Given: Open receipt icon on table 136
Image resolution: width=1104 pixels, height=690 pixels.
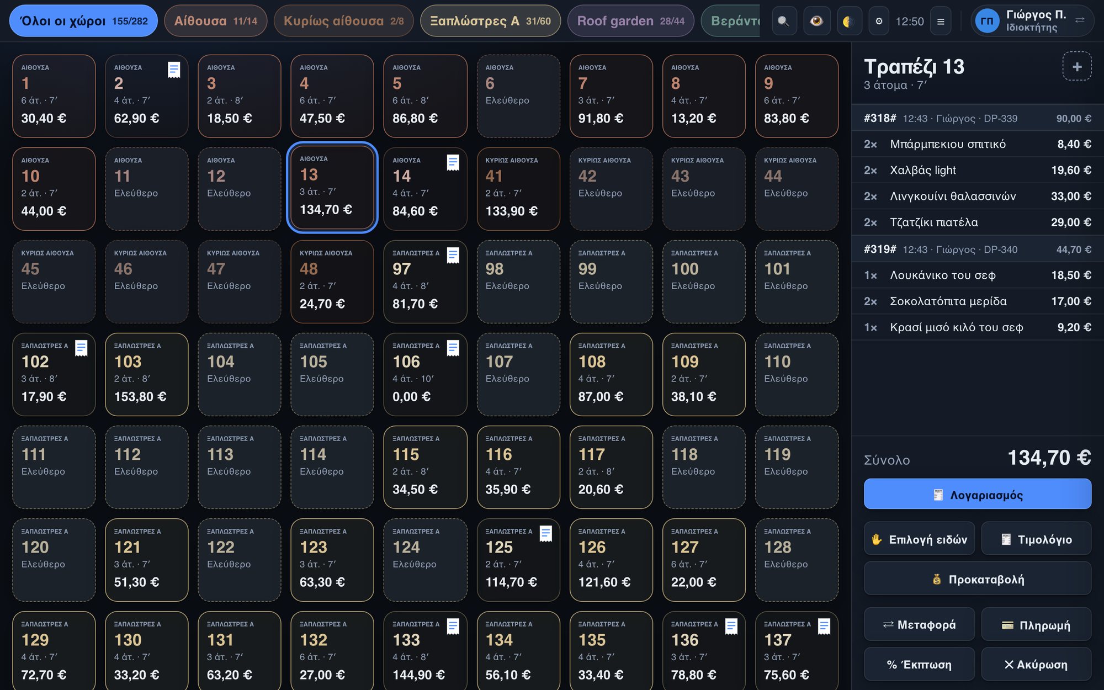Looking at the screenshot, I should click(x=731, y=627).
